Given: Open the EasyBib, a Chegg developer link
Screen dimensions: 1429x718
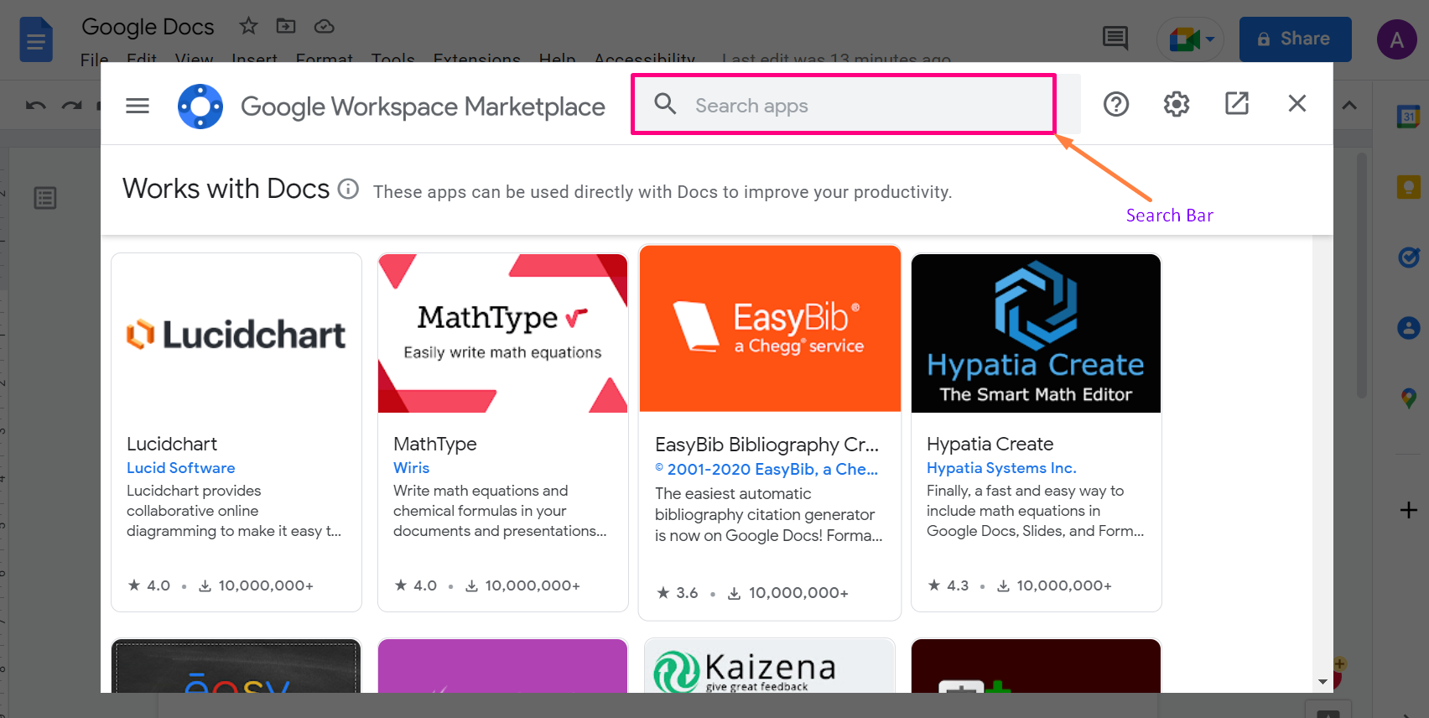Looking at the screenshot, I should point(766,470).
